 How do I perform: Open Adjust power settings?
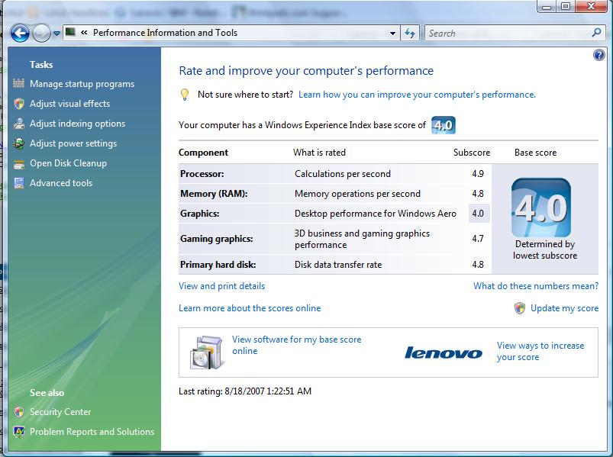pyautogui.click(x=73, y=143)
